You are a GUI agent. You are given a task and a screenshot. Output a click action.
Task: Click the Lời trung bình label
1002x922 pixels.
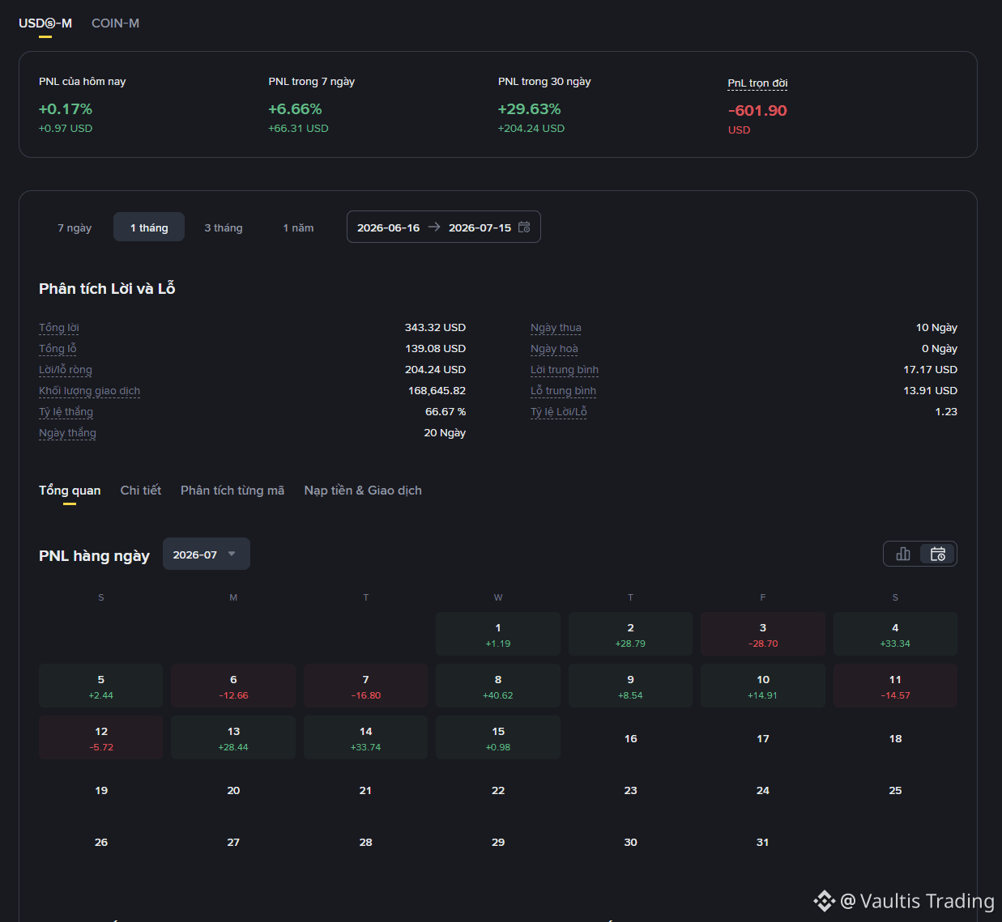(565, 370)
